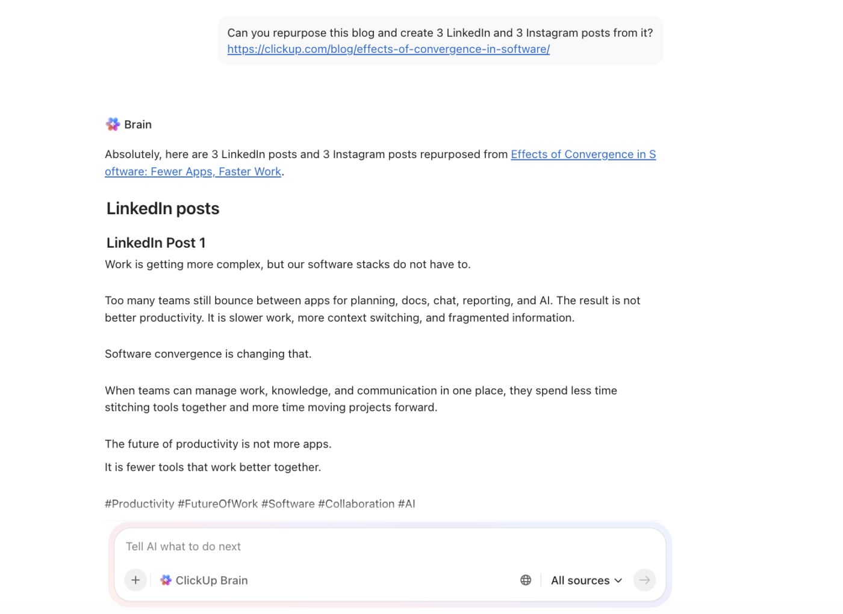Click the plus attachment button
This screenshot has width=843, height=614.
click(x=135, y=580)
